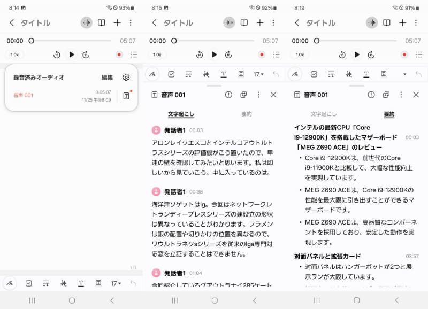
Task: Open the copy-to-note icon beside 音声 001
Action: (x=243, y=95)
